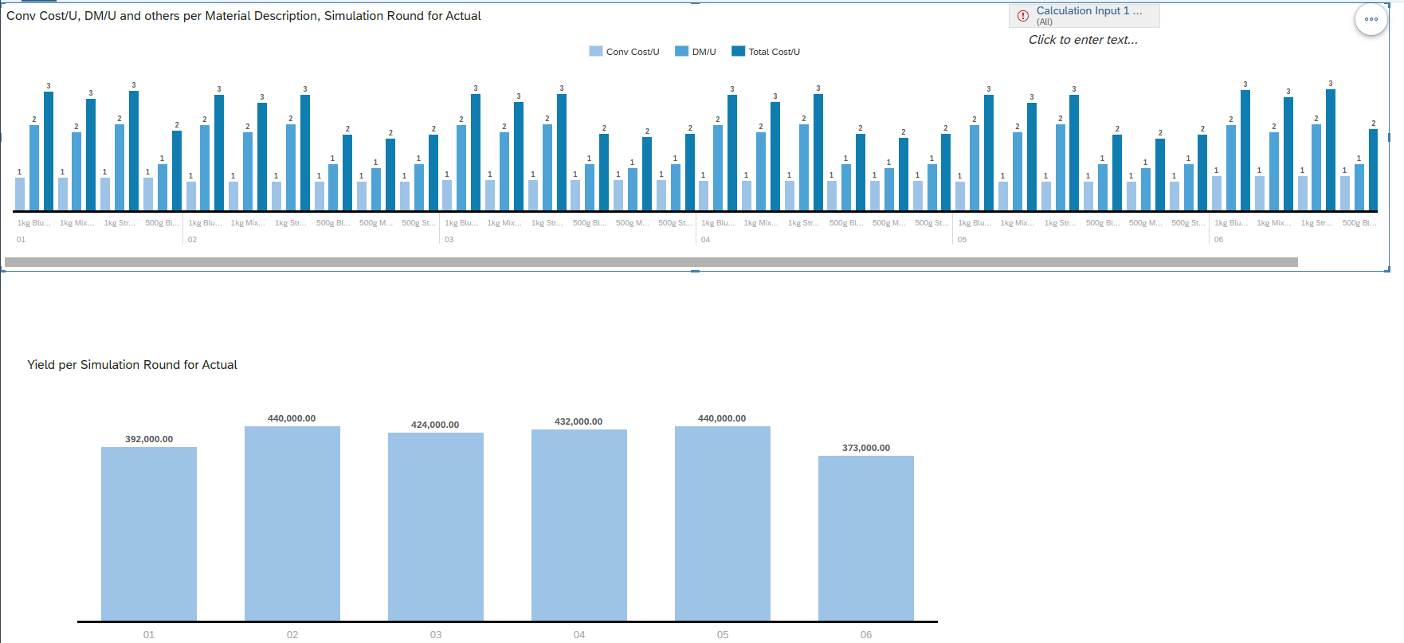Click the 04 round label in cost chart
1404x643 pixels.
click(705, 239)
